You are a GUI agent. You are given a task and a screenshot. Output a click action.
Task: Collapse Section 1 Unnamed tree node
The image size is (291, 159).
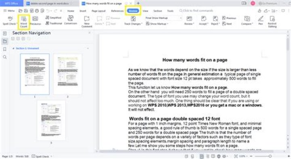(x=13, y=48)
